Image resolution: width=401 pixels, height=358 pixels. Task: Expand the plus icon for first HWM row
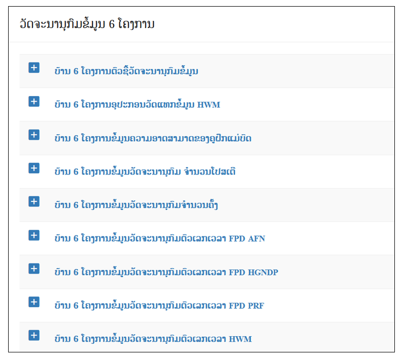coord(34,101)
